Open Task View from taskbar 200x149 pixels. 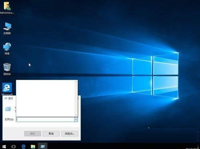(14, 147)
